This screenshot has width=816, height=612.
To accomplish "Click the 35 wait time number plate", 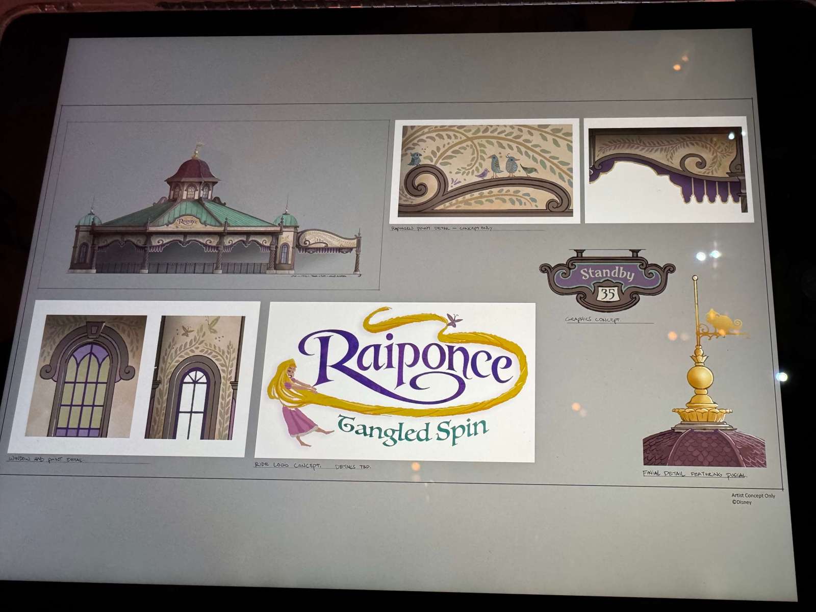I will pyautogui.click(x=607, y=294).
